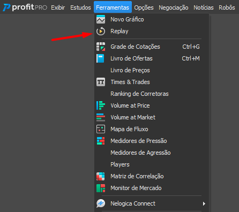Choose Volume at Price entry

152,105
